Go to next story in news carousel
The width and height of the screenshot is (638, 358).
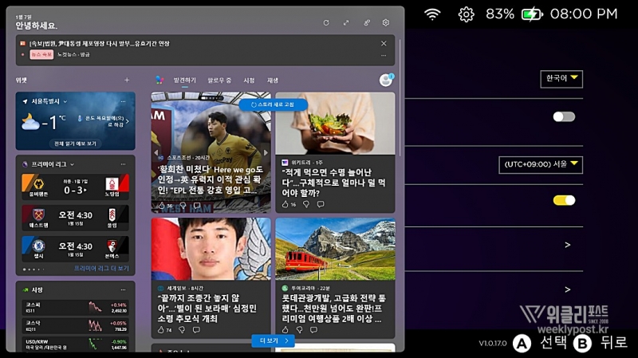pyautogui.click(x=266, y=152)
